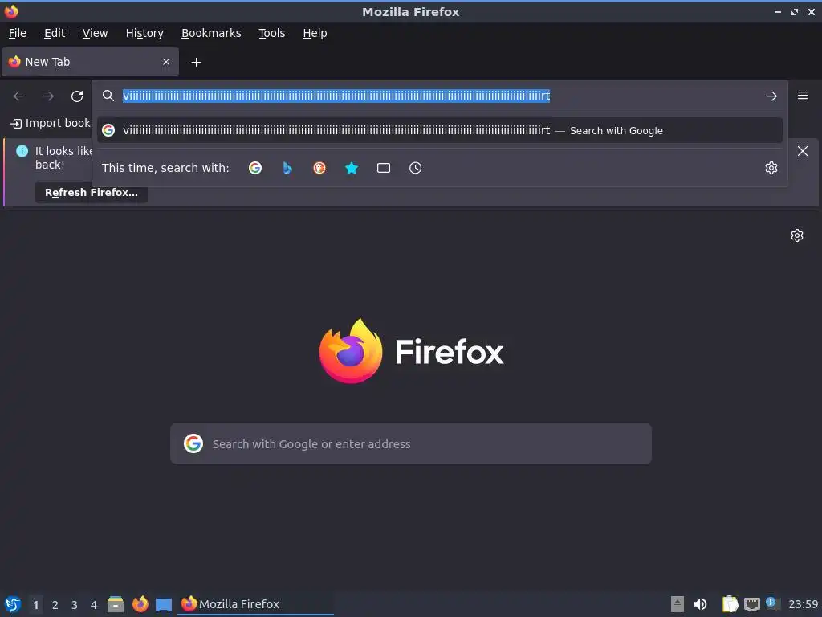Switch to workspace 1

click(x=35, y=604)
